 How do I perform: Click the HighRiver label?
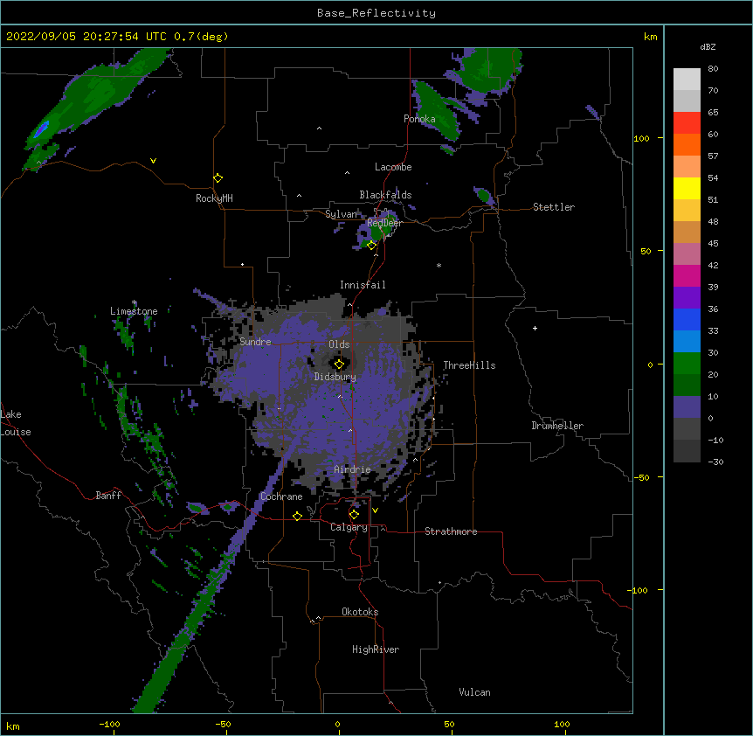tap(376, 649)
